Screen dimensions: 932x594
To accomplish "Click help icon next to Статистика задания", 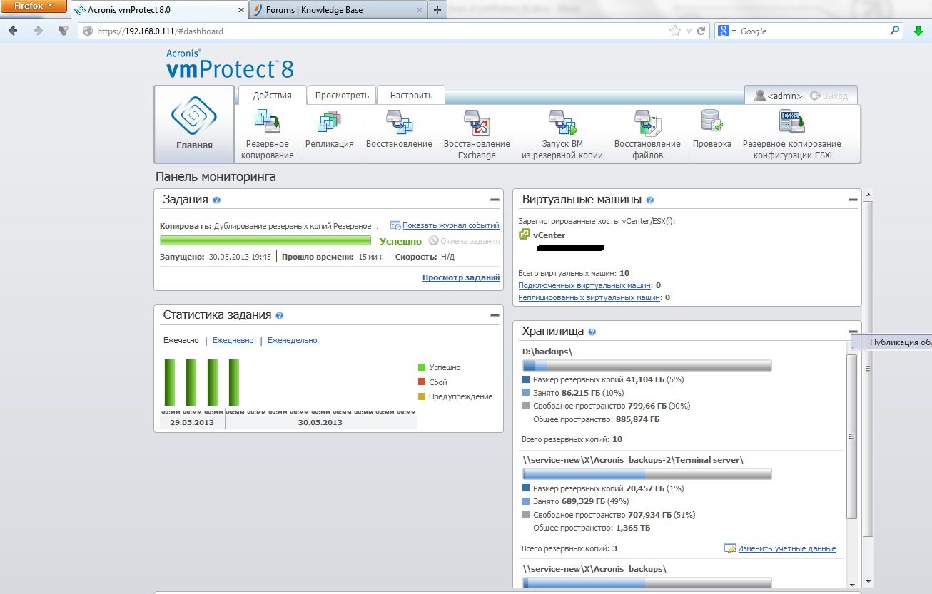I will pyautogui.click(x=280, y=315).
